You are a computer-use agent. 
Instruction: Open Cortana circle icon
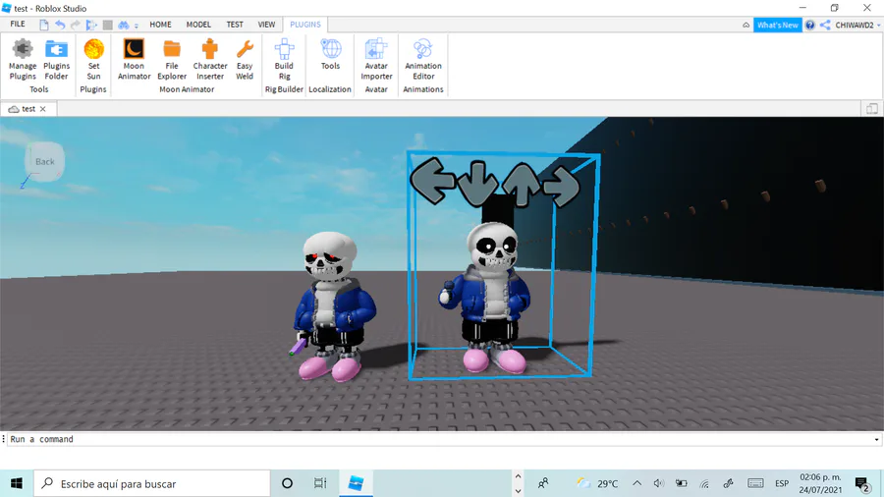point(287,483)
